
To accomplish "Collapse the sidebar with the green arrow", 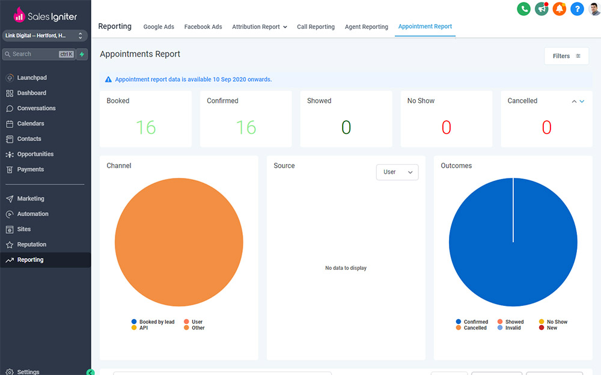I will click(x=91, y=372).
